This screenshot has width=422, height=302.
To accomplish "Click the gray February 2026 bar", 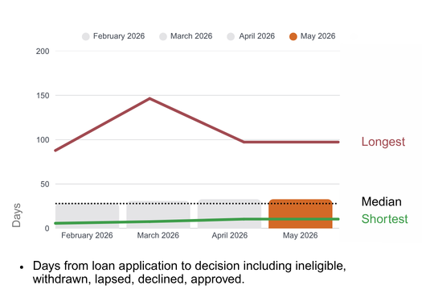I will (x=87, y=217).
